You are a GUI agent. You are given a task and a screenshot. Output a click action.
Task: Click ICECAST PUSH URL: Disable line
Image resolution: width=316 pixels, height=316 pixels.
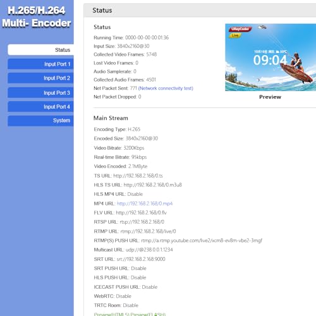(x=126, y=287)
